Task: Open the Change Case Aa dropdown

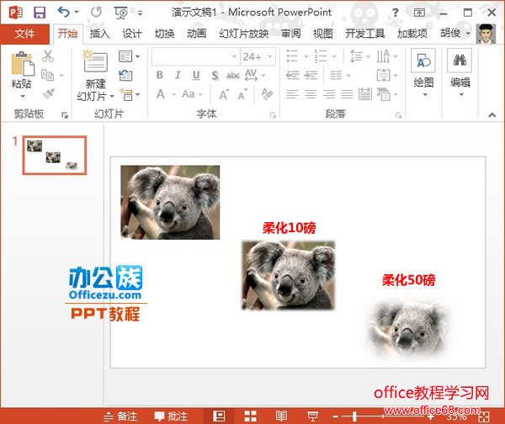Action: click(192, 94)
